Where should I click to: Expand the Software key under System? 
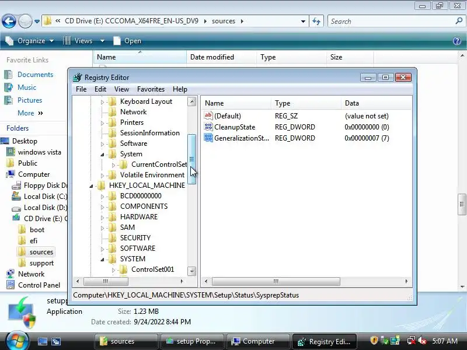(102, 144)
